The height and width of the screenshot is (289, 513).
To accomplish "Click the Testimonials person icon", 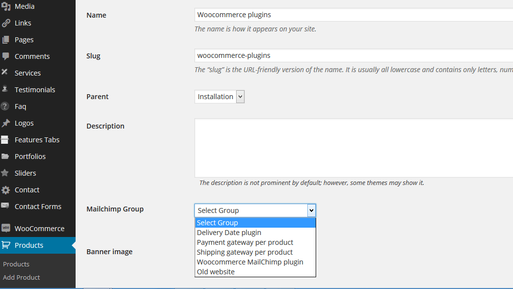I will click(5, 90).
